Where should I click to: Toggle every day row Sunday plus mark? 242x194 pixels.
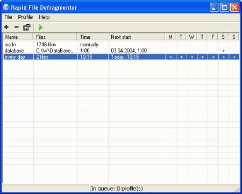tap(234, 57)
